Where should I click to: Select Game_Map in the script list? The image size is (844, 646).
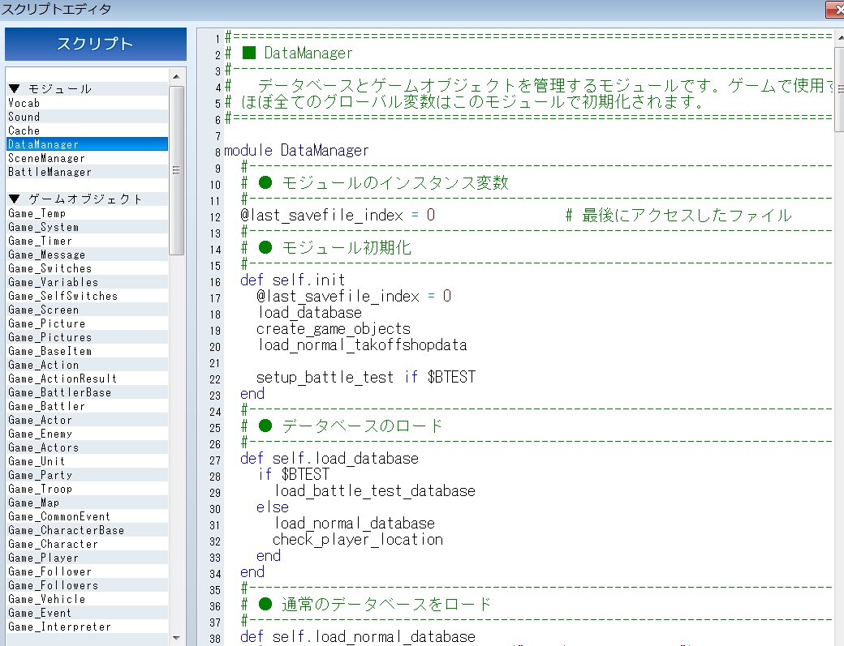(x=87, y=503)
